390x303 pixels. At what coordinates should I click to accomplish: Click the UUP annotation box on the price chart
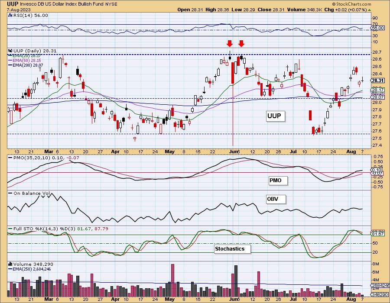(274, 116)
